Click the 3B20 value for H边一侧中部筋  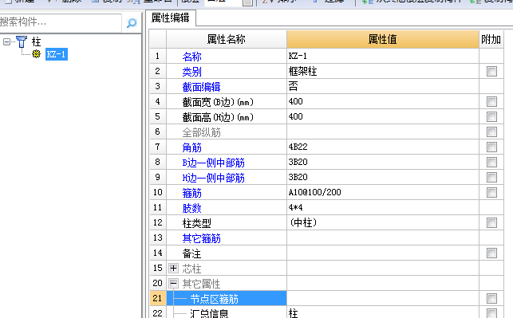(383, 177)
